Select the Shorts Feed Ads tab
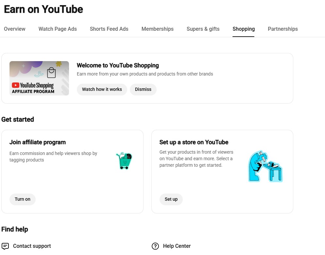This screenshot has width=325, height=255. [x=109, y=29]
